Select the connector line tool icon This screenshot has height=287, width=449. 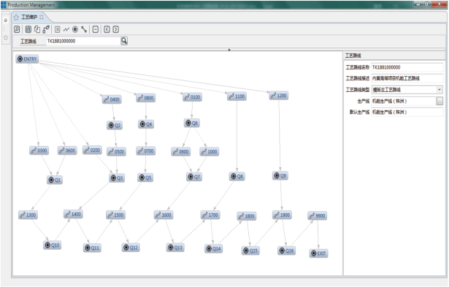(84, 29)
